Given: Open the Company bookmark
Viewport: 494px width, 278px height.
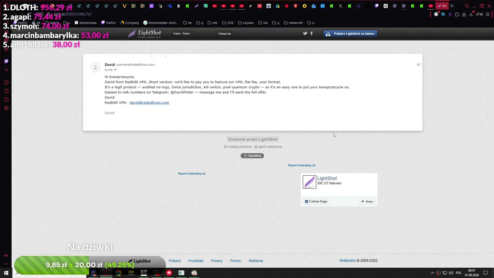Looking at the screenshot, I should pyautogui.click(x=130, y=23).
